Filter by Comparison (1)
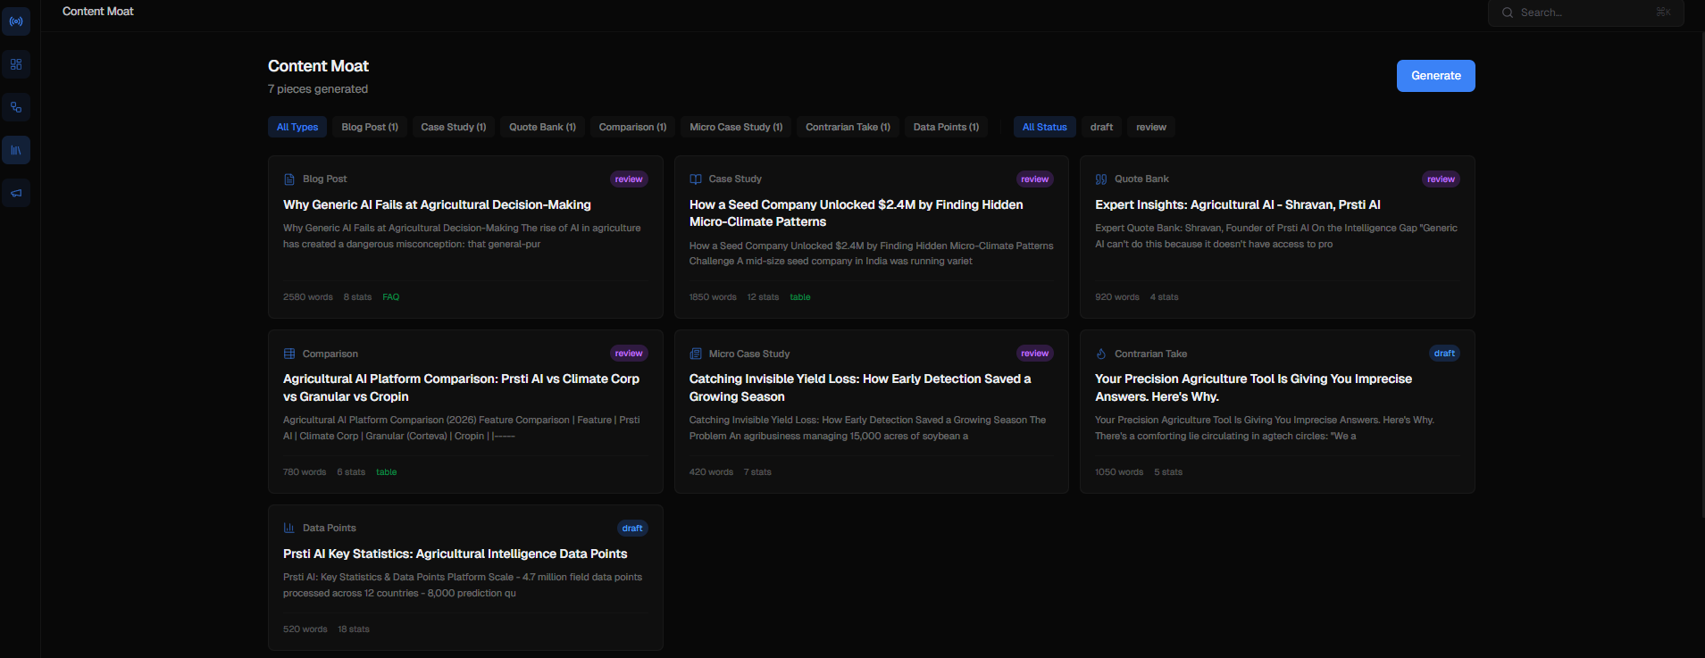 (x=632, y=127)
